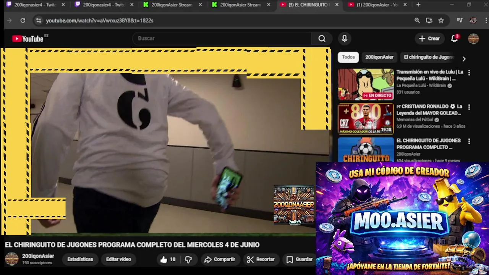The width and height of the screenshot is (489, 275).
Task: Click the Compartir button
Action: 220,259
